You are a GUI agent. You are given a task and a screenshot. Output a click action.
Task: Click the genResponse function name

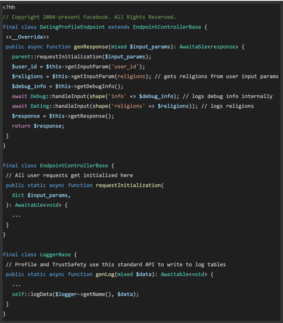(89, 47)
